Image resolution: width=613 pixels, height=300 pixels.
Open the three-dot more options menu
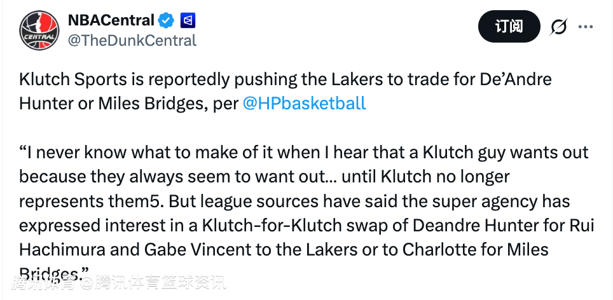click(585, 27)
